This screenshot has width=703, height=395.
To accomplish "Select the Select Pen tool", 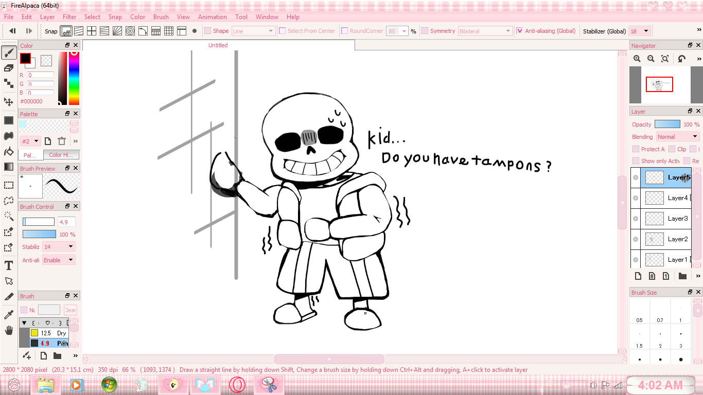I will (x=9, y=232).
